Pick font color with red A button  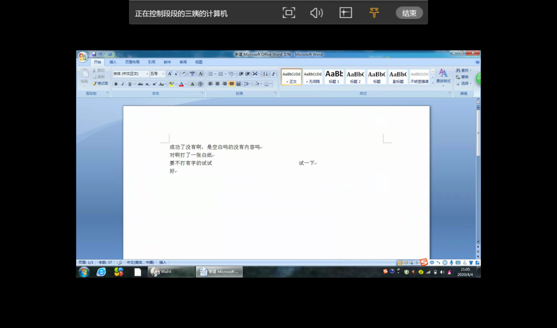181,84
